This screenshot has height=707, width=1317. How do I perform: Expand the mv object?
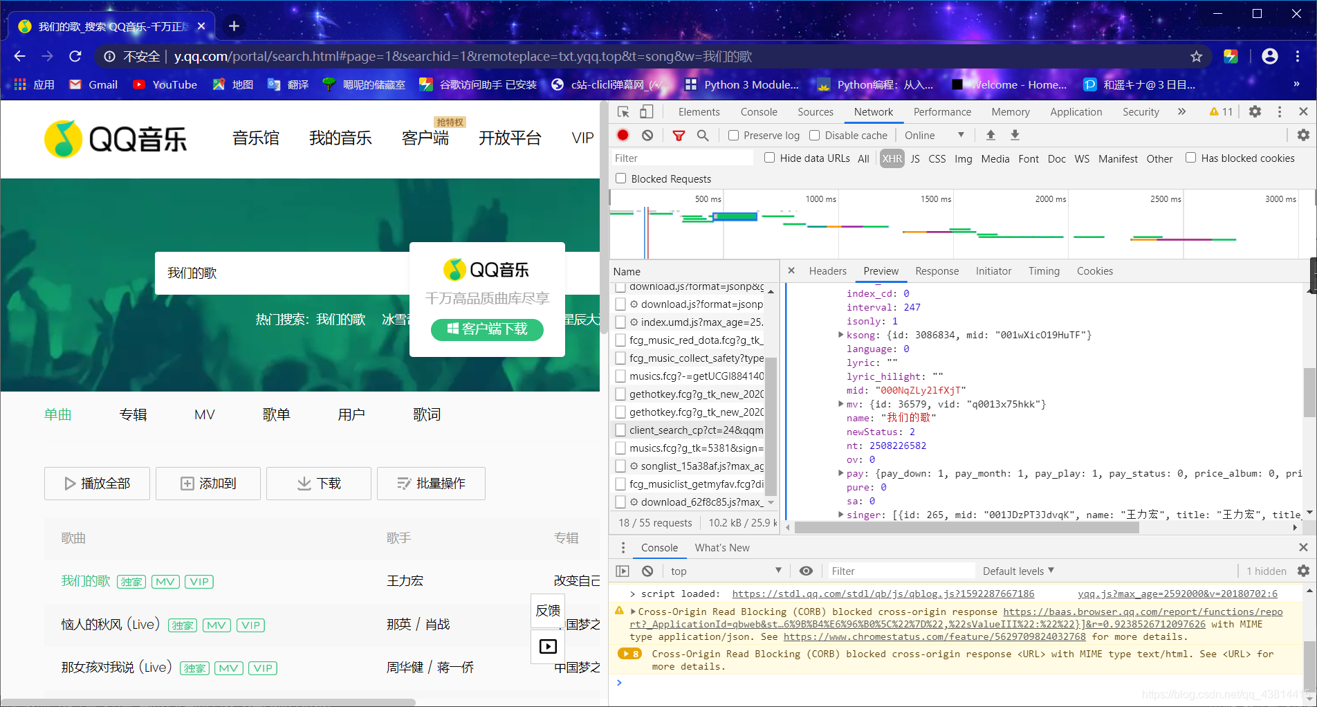click(840, 404)
